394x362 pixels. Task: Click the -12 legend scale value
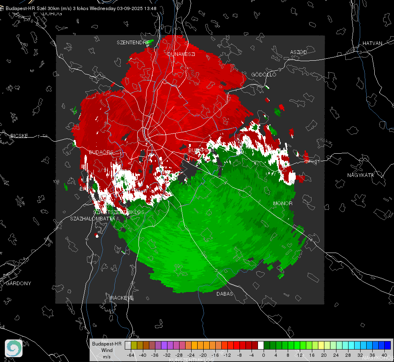pos(227,355)
